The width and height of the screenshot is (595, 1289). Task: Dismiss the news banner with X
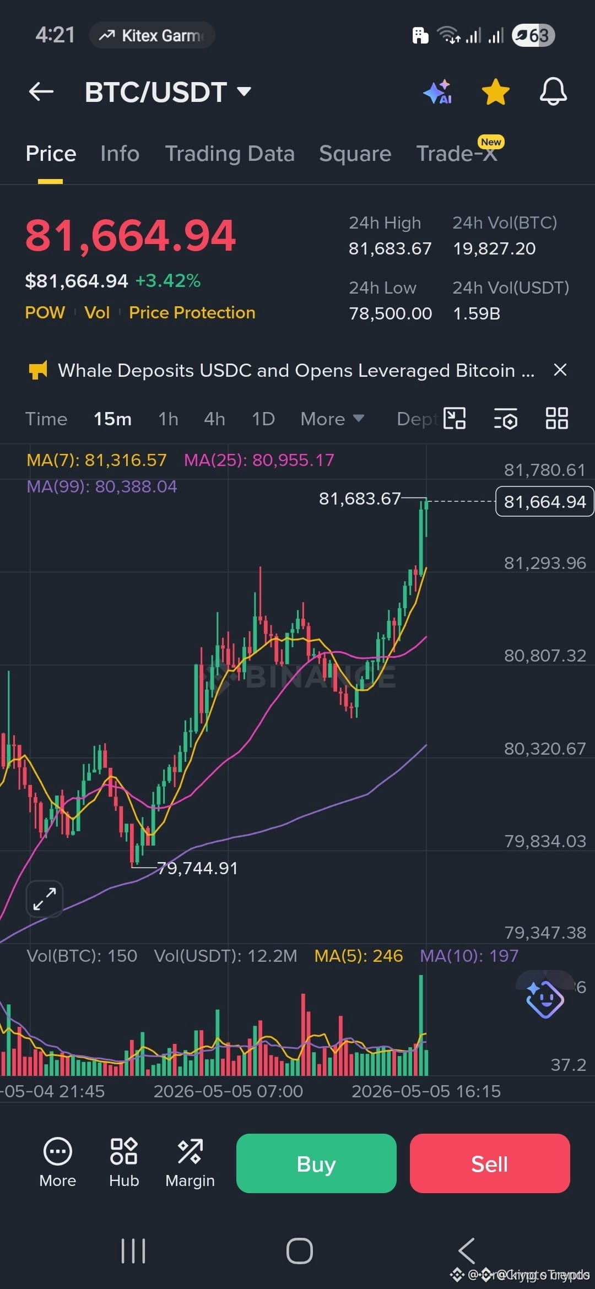click(x=560, y=370)
